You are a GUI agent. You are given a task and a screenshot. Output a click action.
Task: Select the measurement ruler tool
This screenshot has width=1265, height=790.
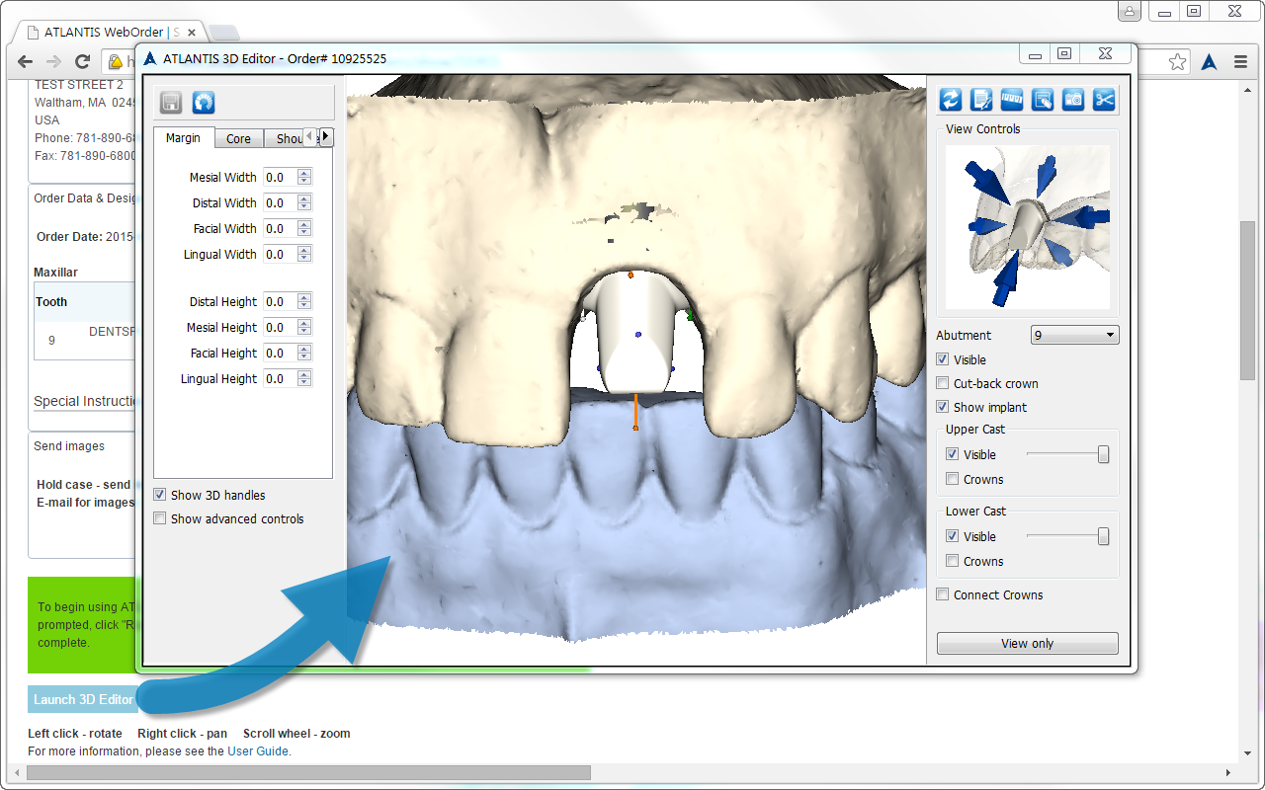pos(1012,100)
